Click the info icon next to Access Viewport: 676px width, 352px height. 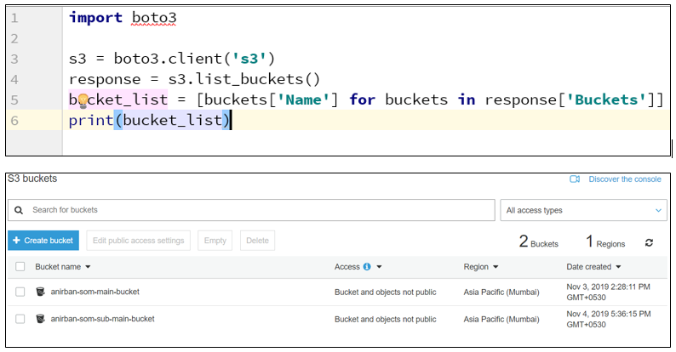367,267
